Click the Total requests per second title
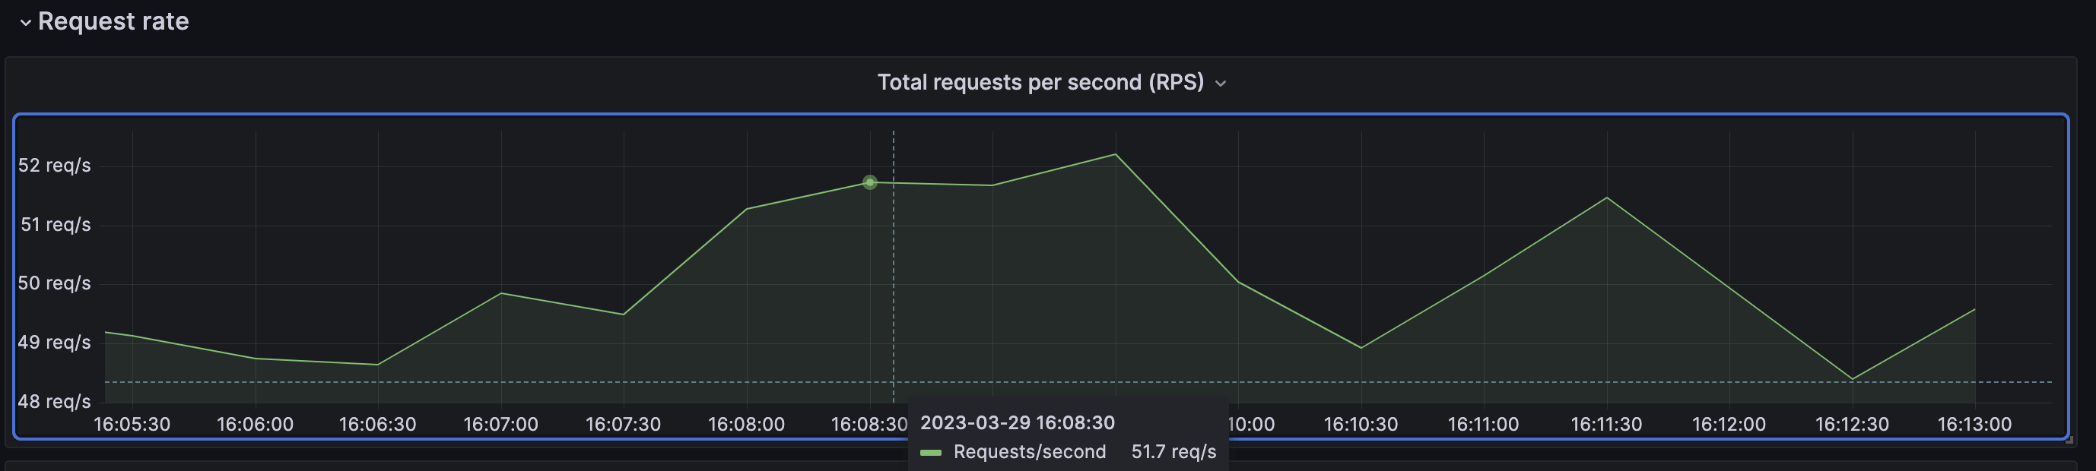2096x471 pixels. click(x=1040, y=83)
